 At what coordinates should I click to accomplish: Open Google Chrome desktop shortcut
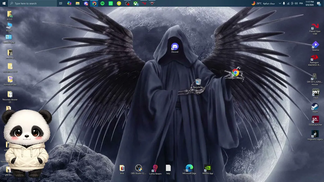[235, 74]
